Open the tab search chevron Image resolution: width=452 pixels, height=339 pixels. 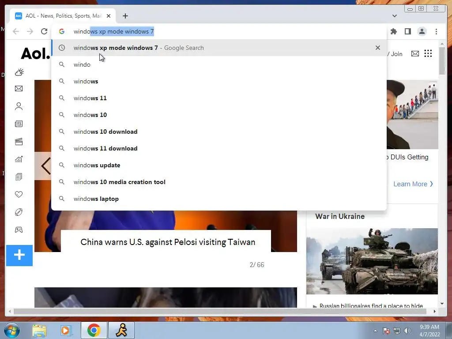394,16
